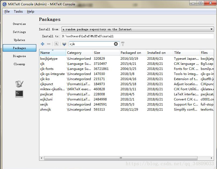217x169 pixels.
Task: Click size value 2484998
Action: click(x=100, y=99)
